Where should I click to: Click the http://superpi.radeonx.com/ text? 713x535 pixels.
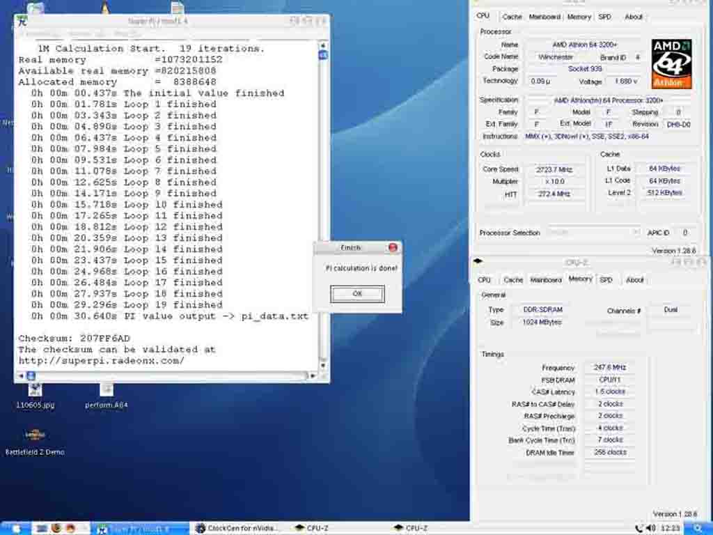(x=102, y=360)
